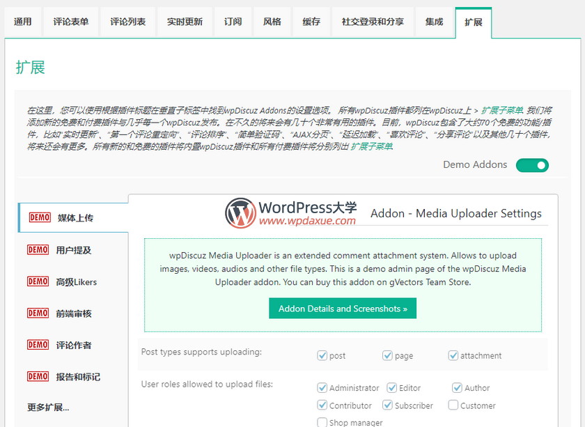Select 媒体上传 in the addon sidebar
The image size is (585, 427).
pyautogui.click(x=74, y=217)
